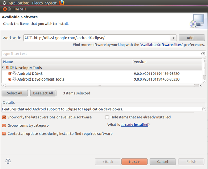Click the Developer Tools category icon
Image resolution: width=208 pixels, height=169 pixels.
12,68
